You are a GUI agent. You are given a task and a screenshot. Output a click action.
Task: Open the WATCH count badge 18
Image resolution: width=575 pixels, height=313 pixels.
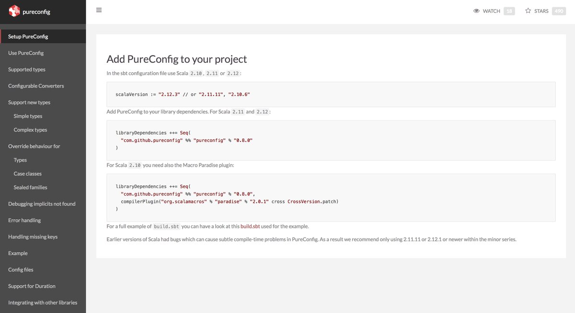tap(509, 11)
